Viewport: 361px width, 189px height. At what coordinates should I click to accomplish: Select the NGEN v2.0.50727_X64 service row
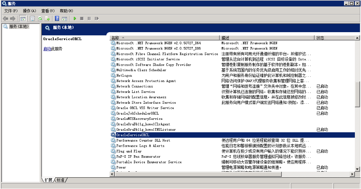click(233, 43)
